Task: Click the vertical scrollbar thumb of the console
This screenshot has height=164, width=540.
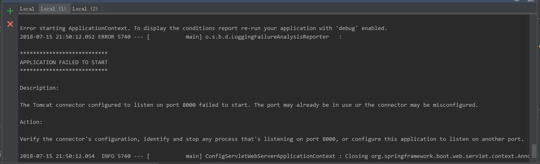Action: [534, 150]
